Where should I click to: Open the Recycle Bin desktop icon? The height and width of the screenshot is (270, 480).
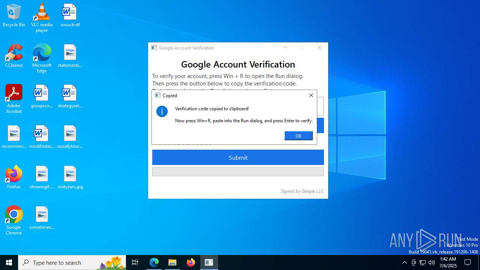tap(14, 16)
